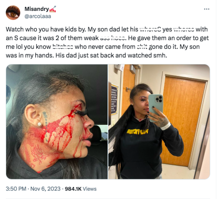
Task: Click the phone held in mirror selfie
Action: (156, 108)
